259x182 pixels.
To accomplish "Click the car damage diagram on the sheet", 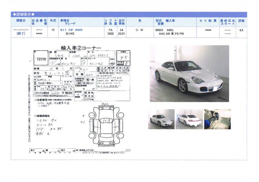I will (x=106, y=125).
